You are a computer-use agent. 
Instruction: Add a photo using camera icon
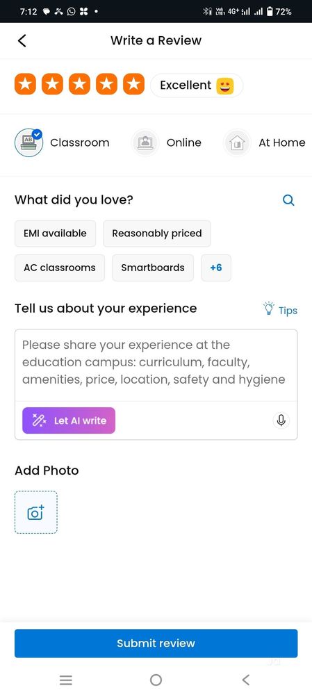click(x=36, y=512)
